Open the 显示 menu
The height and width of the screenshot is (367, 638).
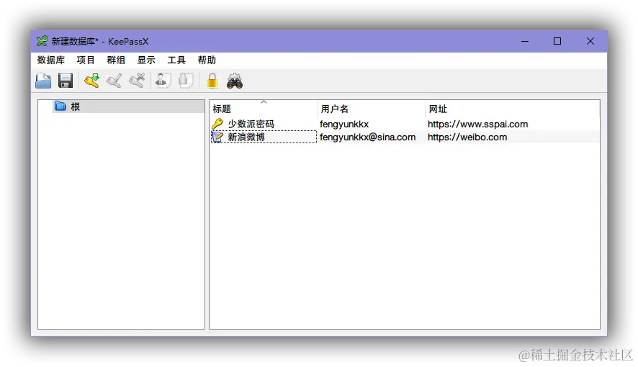pos(146,60)
